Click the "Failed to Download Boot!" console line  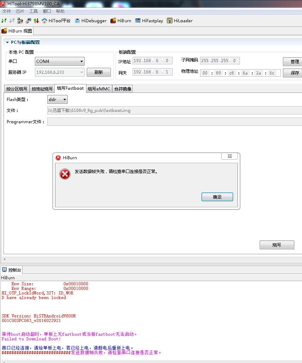click(x=31, y=339)
